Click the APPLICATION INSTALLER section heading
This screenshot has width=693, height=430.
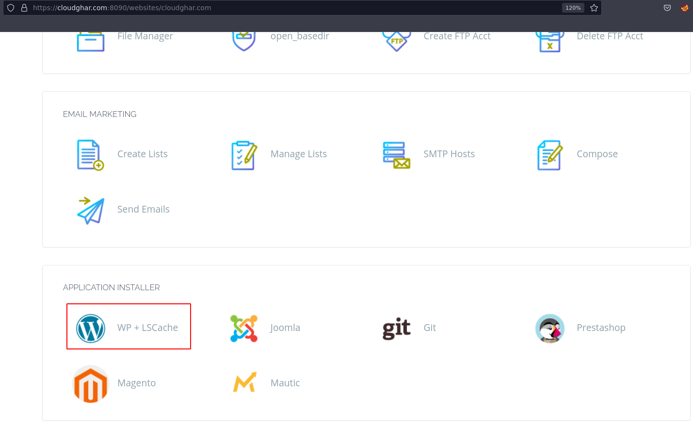[x=111, y=287]
